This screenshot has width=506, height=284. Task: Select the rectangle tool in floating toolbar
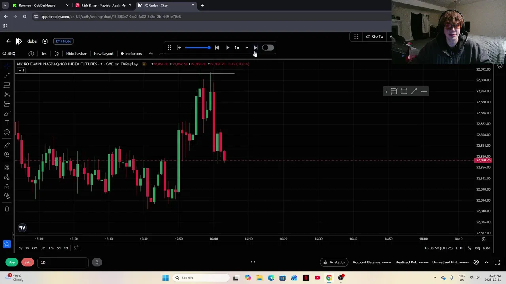(404, 92)
